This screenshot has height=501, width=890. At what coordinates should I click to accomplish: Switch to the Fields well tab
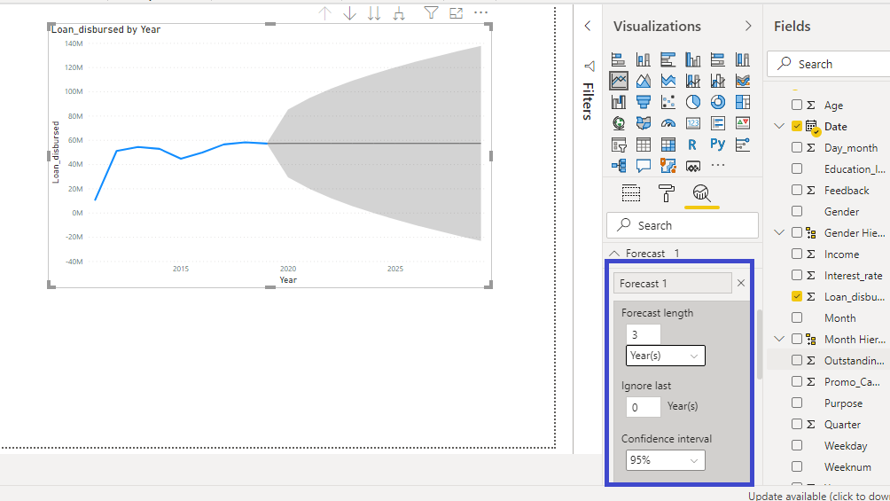click(630, 193)
